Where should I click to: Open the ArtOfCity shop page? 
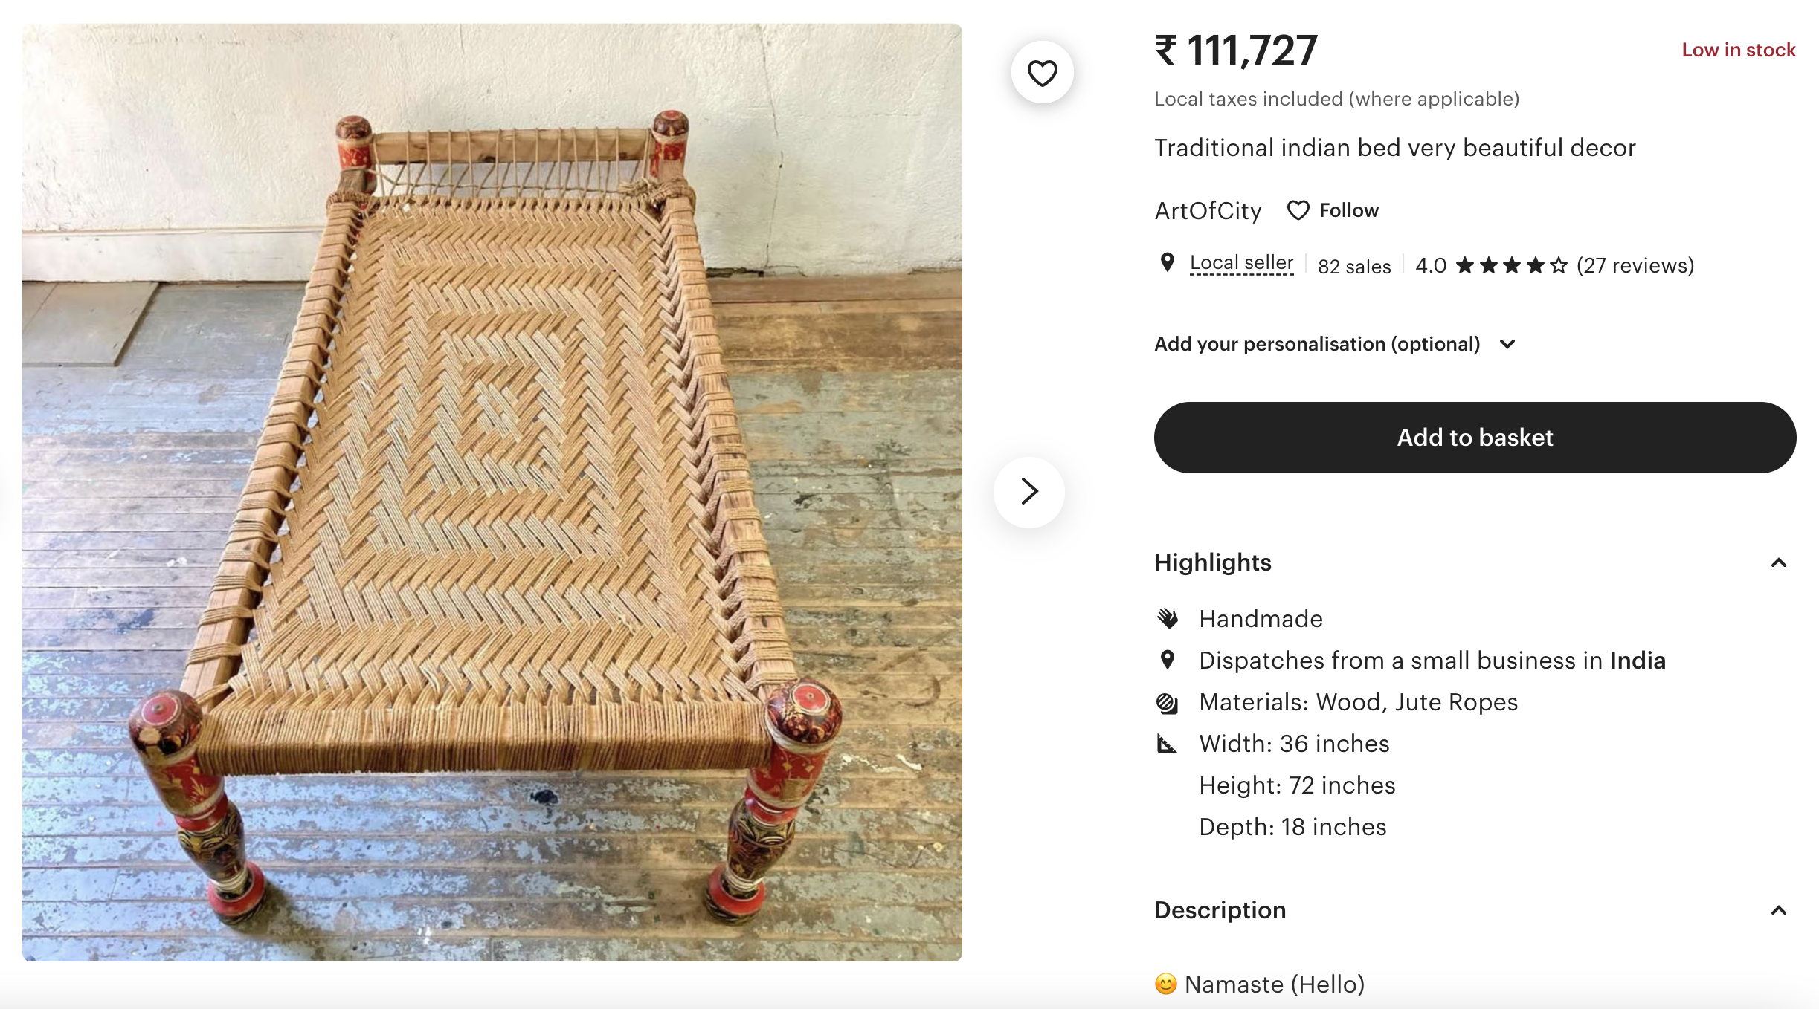pyautogui.click(x=1208, y=211)
